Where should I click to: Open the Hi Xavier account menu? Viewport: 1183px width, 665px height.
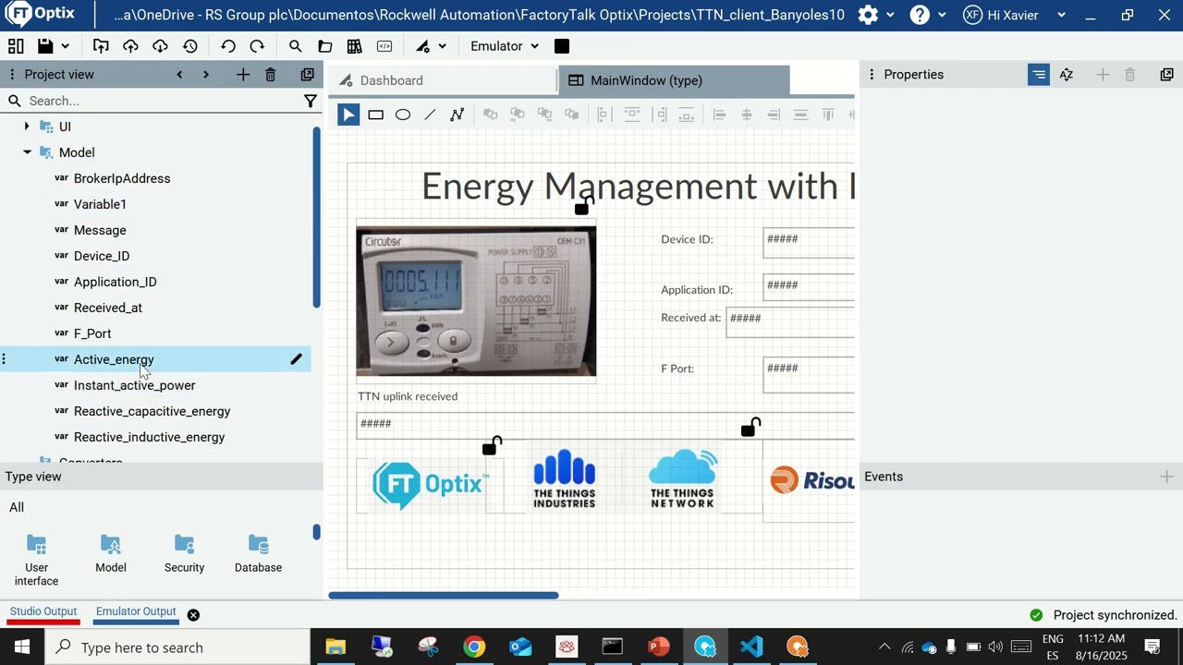[1015, 15]
